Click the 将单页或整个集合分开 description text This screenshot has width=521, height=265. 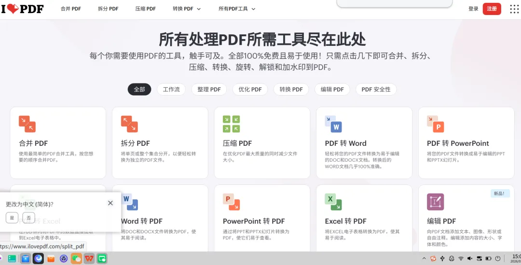coord(158,157)
